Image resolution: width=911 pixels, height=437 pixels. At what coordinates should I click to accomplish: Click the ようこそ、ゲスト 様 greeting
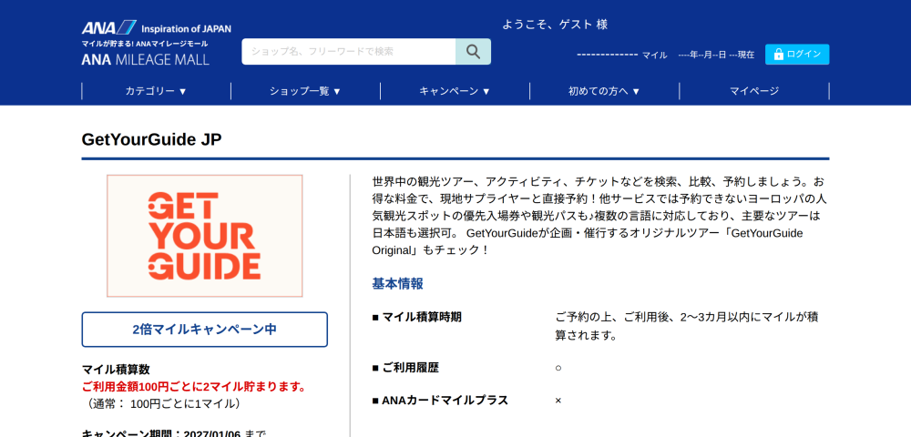tap(555, 25)
